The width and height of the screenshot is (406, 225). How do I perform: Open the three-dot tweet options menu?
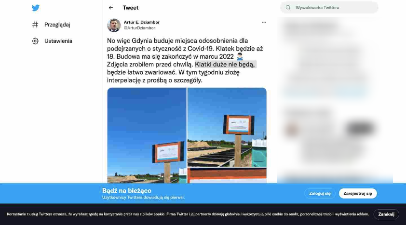click(x=264, y=22)
